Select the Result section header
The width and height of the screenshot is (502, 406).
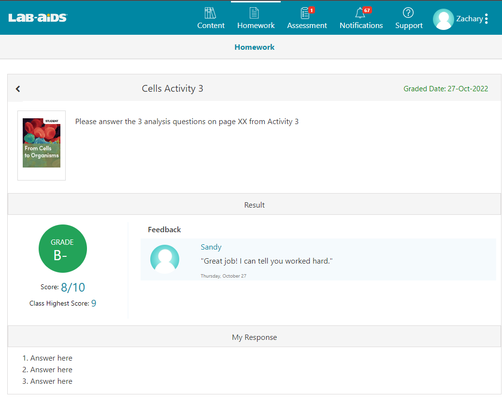point(254,205)
